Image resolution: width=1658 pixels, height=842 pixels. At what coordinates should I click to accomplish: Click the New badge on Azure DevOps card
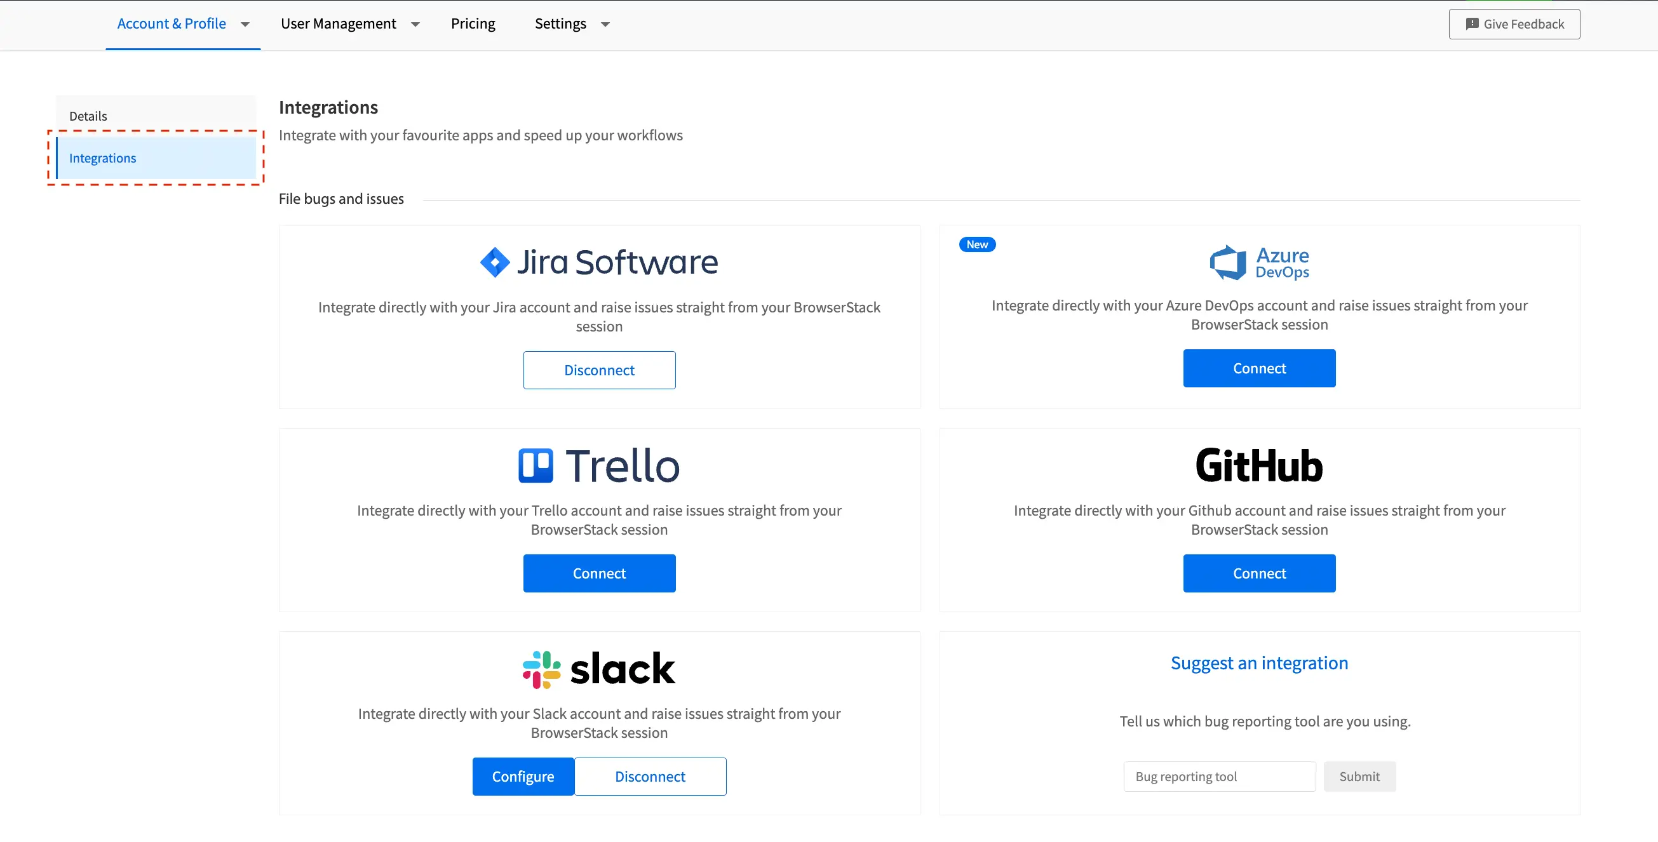[x=976, y=244]
